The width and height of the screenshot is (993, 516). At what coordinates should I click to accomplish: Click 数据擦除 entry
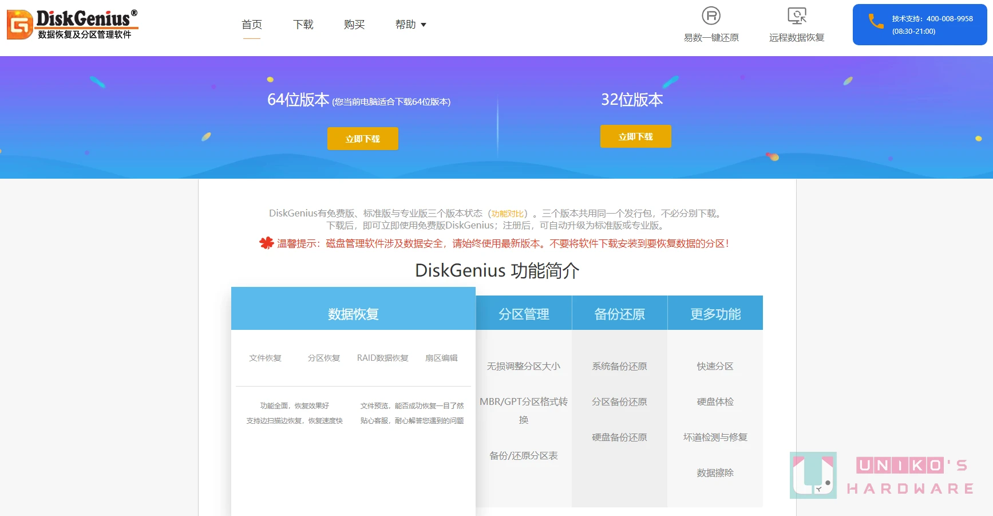click(715, 472)
